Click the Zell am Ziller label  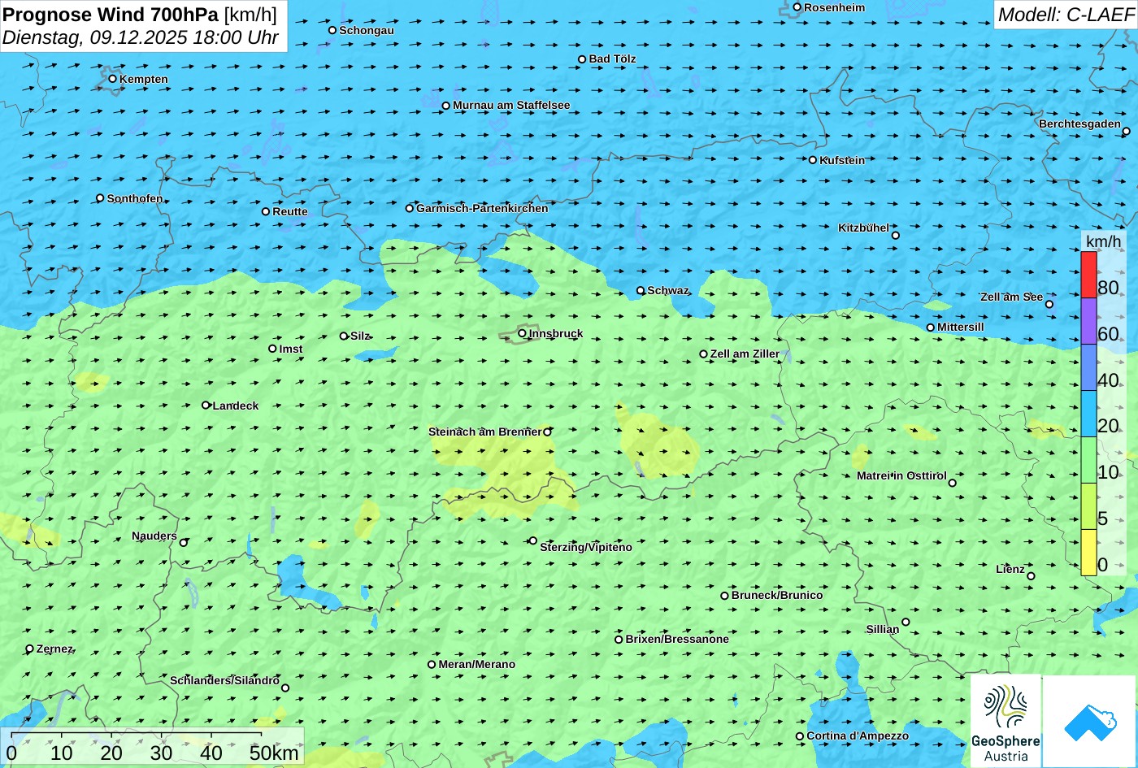[745, 354]
